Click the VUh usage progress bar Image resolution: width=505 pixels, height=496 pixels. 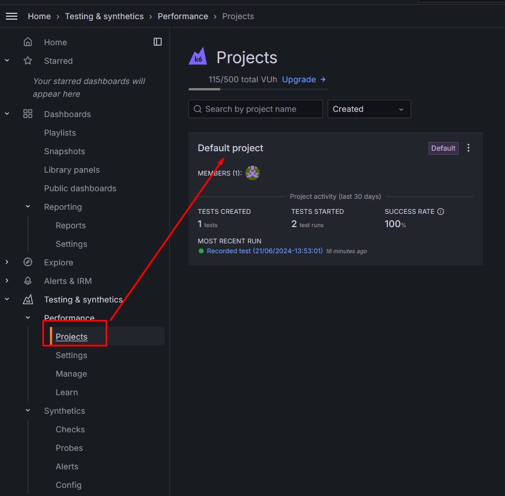pyautogui.click(x=257, y=89)
